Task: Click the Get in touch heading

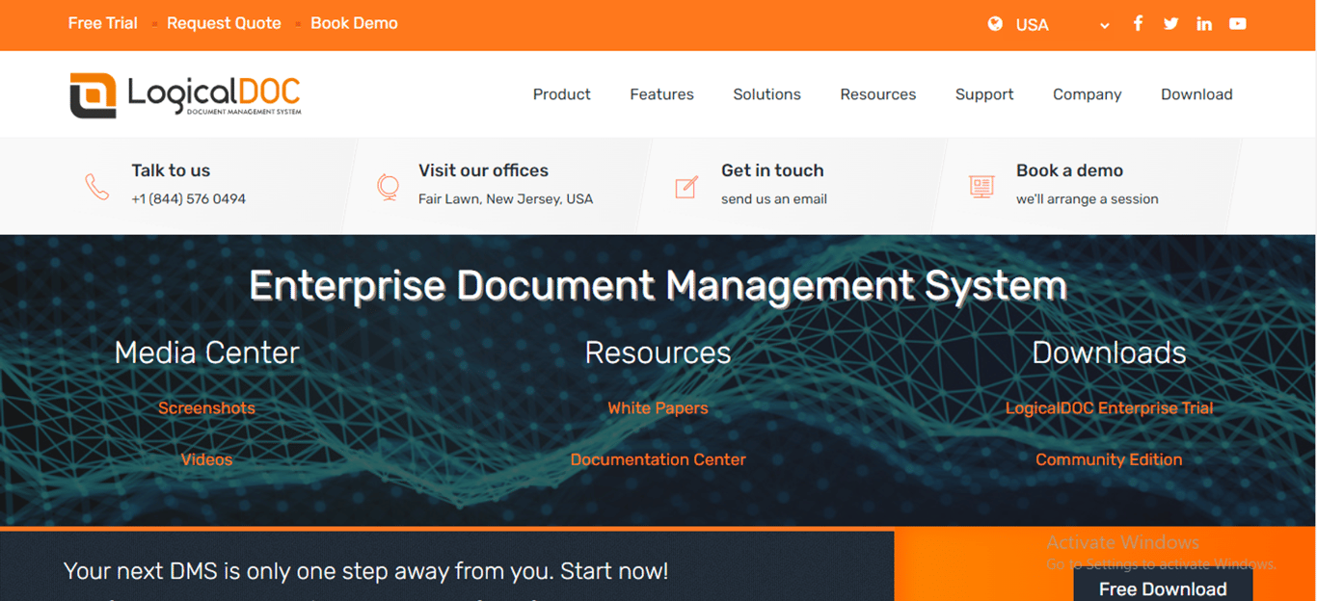Action: (772, 170)
